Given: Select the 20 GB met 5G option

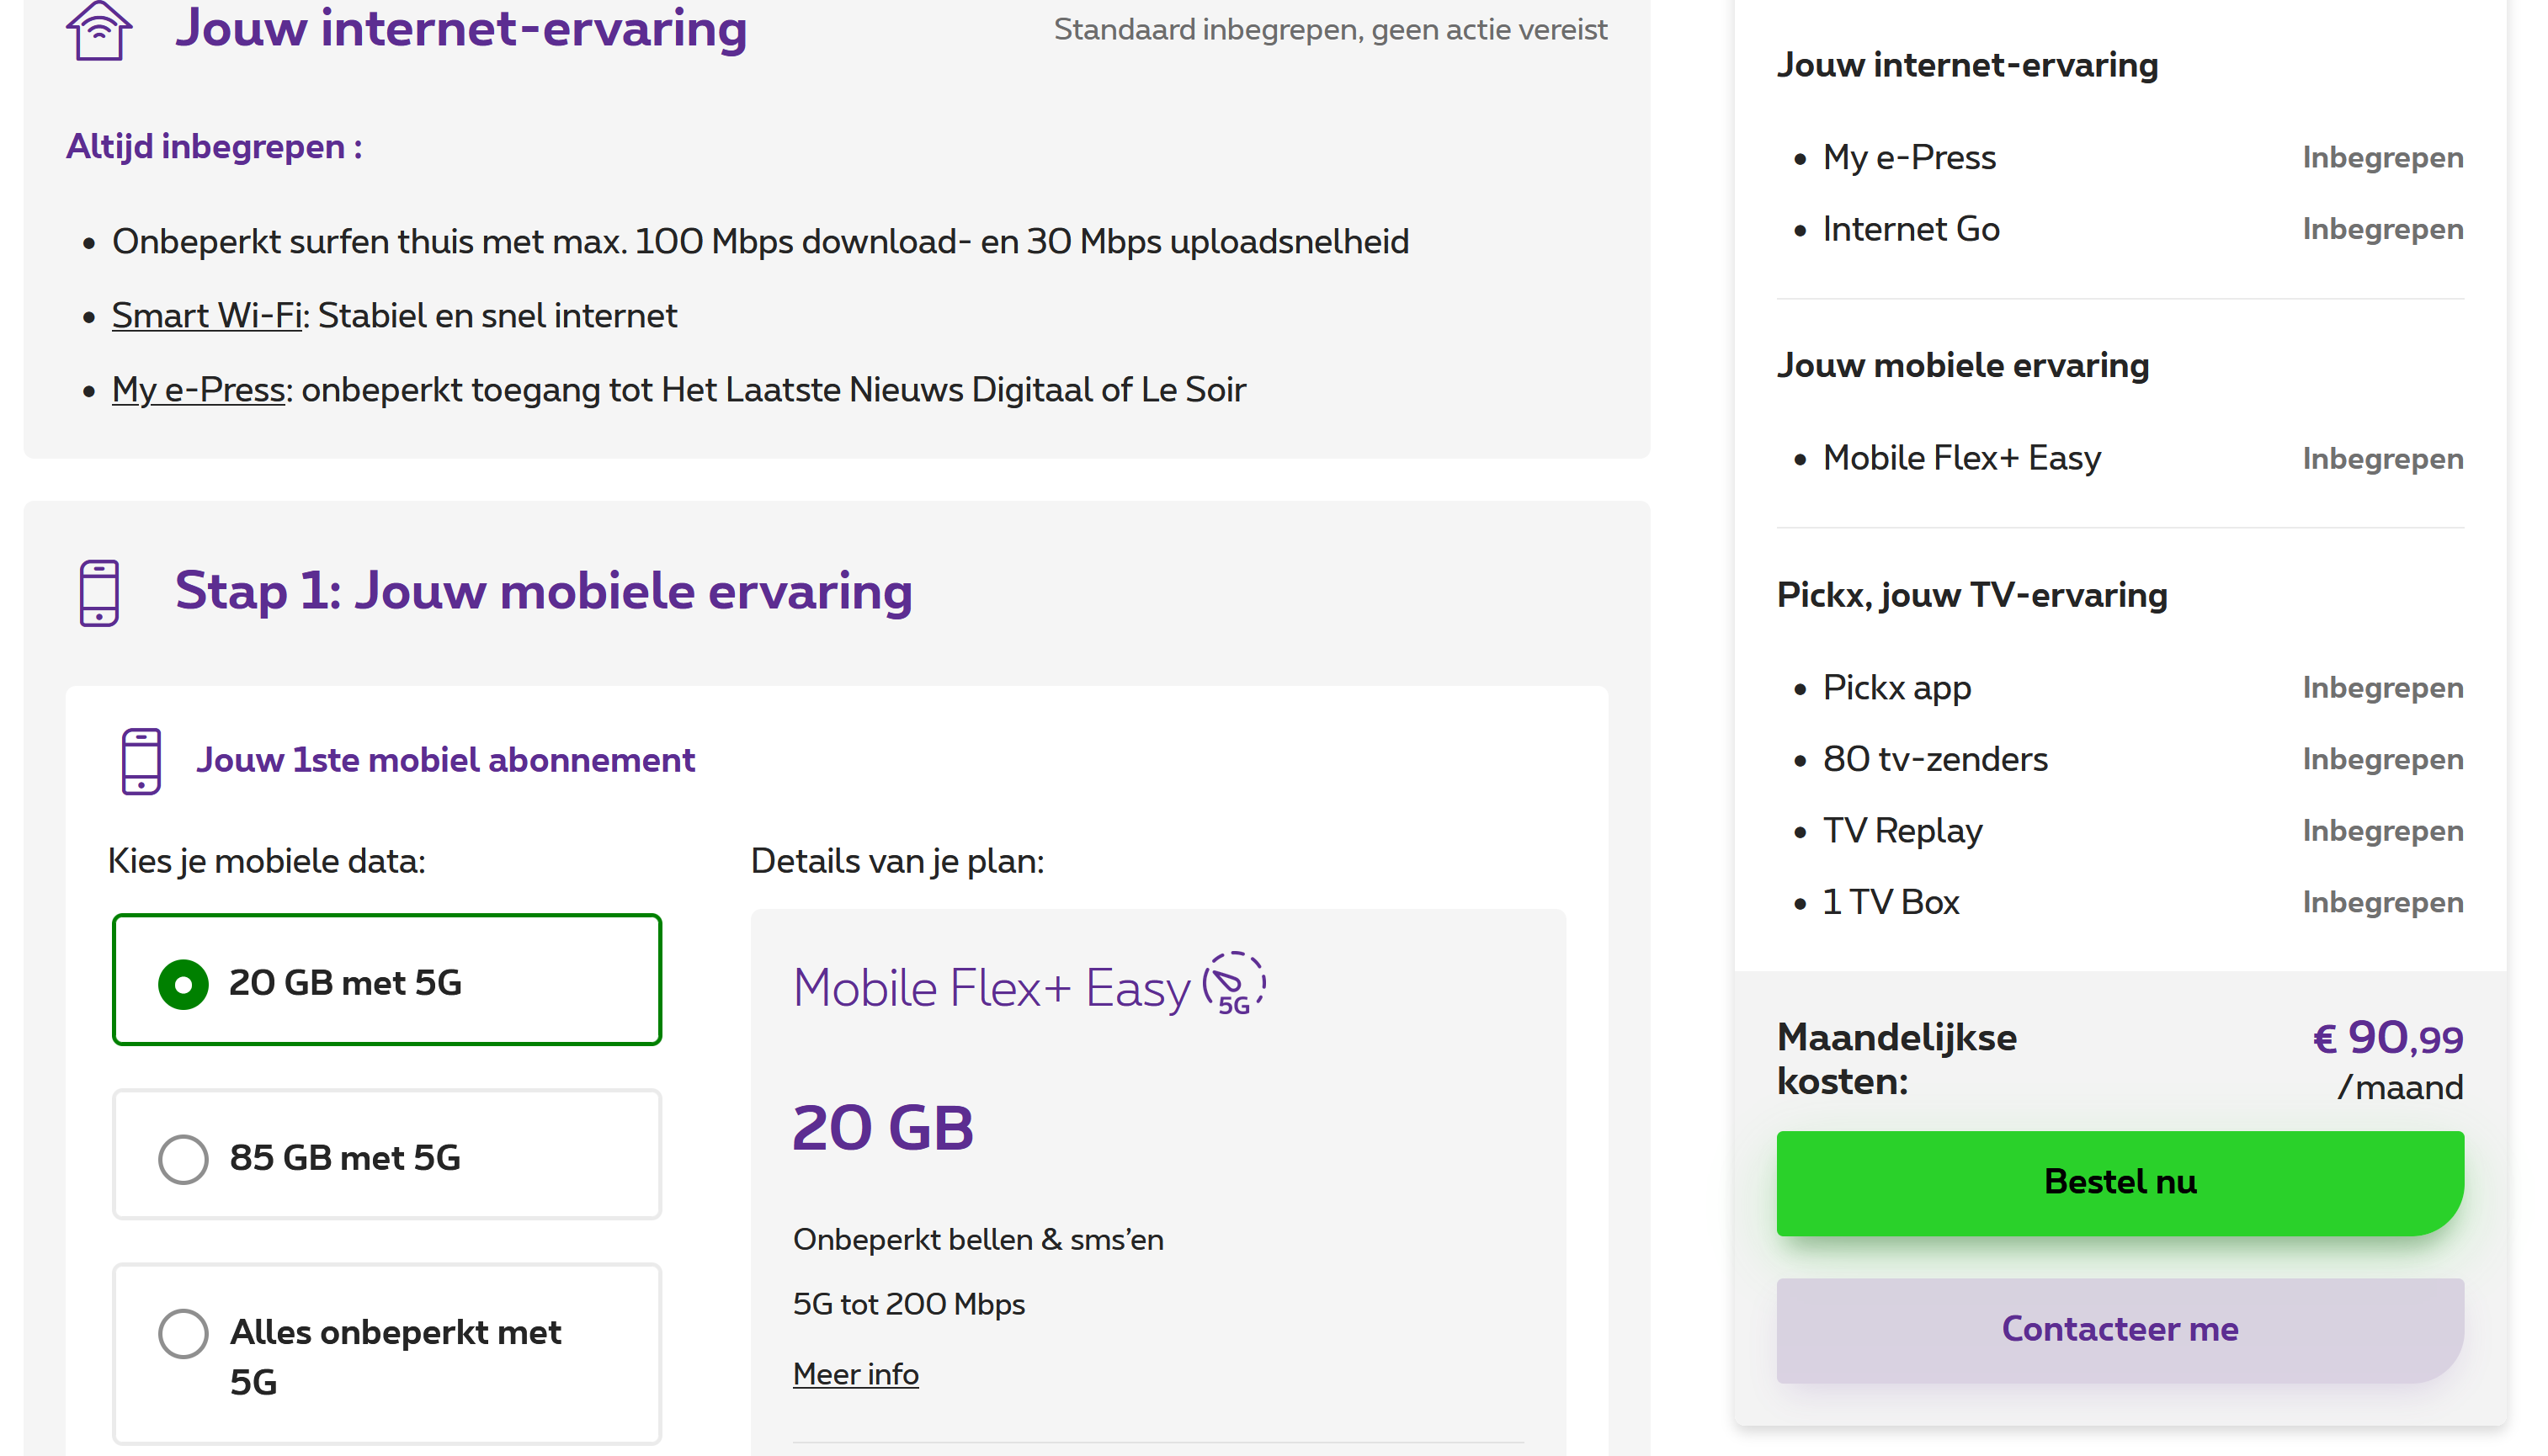Looking at the screenshot, I should point(387,980).
